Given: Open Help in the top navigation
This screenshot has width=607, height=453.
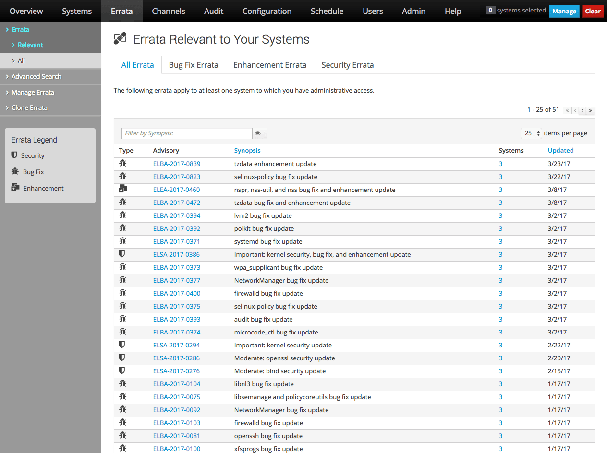Looking at the screenshot, I should pos(453,11).
